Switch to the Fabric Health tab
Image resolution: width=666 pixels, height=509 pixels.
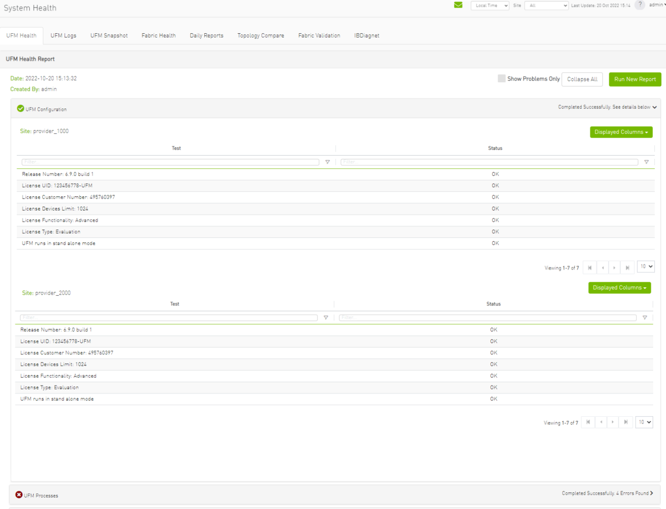point(159,35)
